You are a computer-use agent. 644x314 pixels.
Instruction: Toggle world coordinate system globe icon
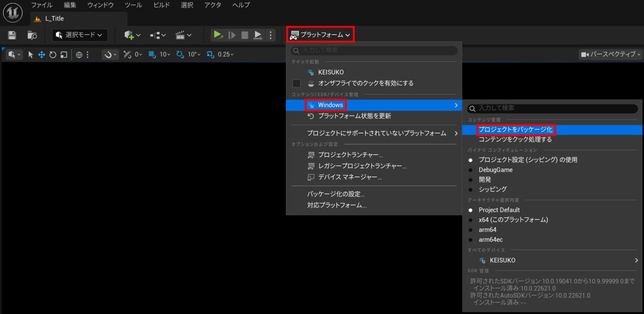tap(79, 54)
